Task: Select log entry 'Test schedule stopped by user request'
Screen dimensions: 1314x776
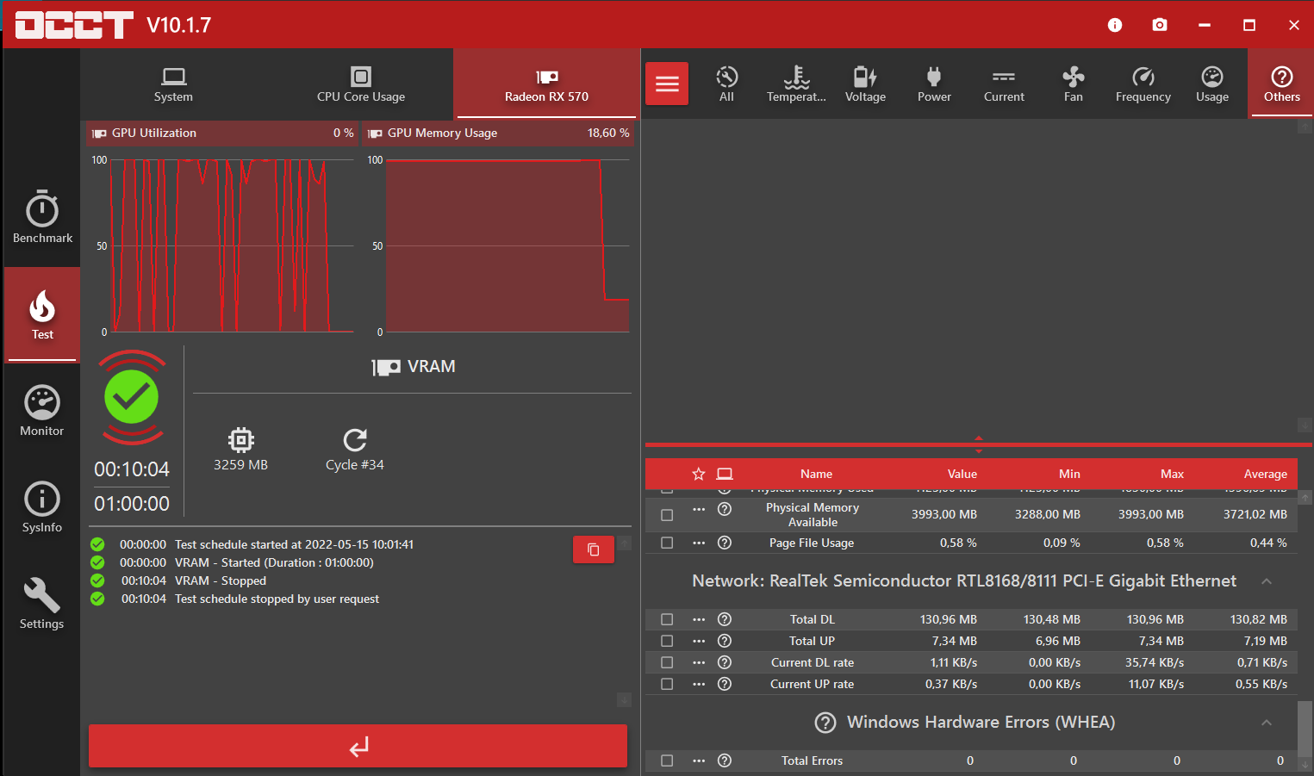Action: click(x=277, y=599)
